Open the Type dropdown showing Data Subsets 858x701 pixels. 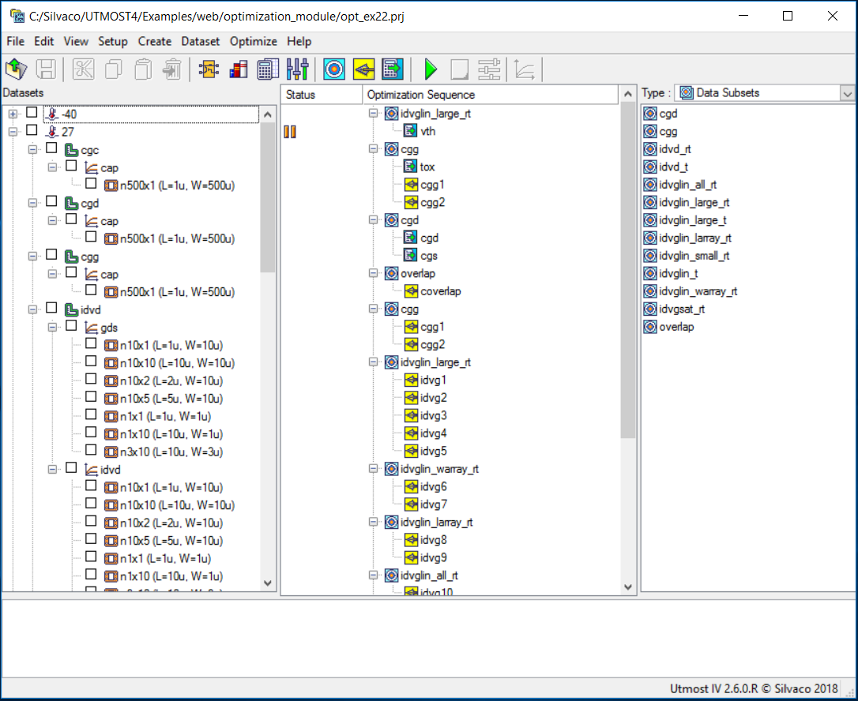[x=847, y=93]
